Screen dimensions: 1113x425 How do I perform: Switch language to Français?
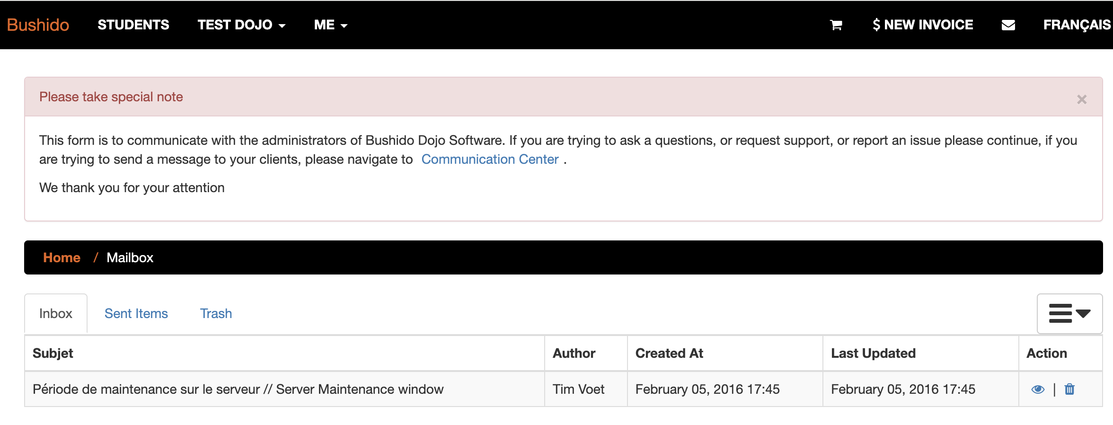point(1077,25)
